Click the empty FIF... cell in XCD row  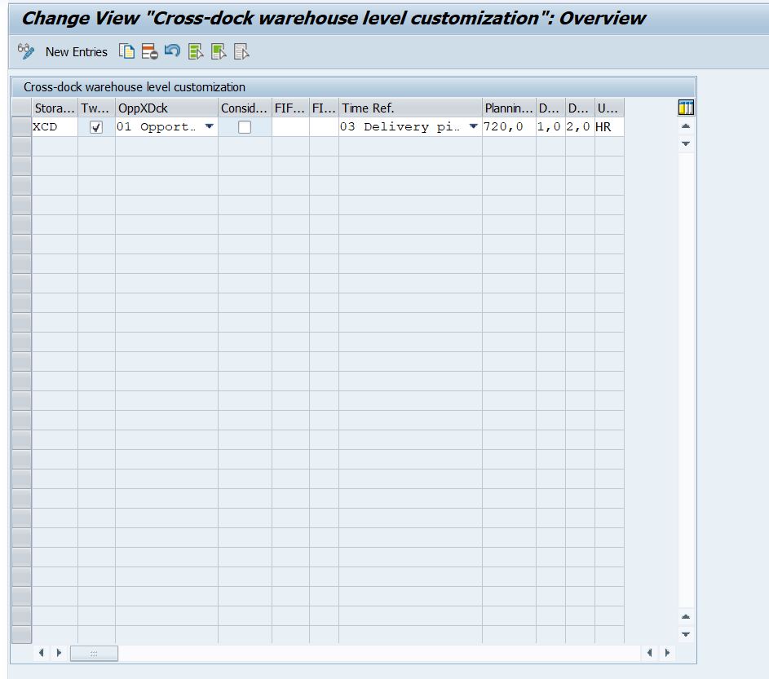[290, 127]
